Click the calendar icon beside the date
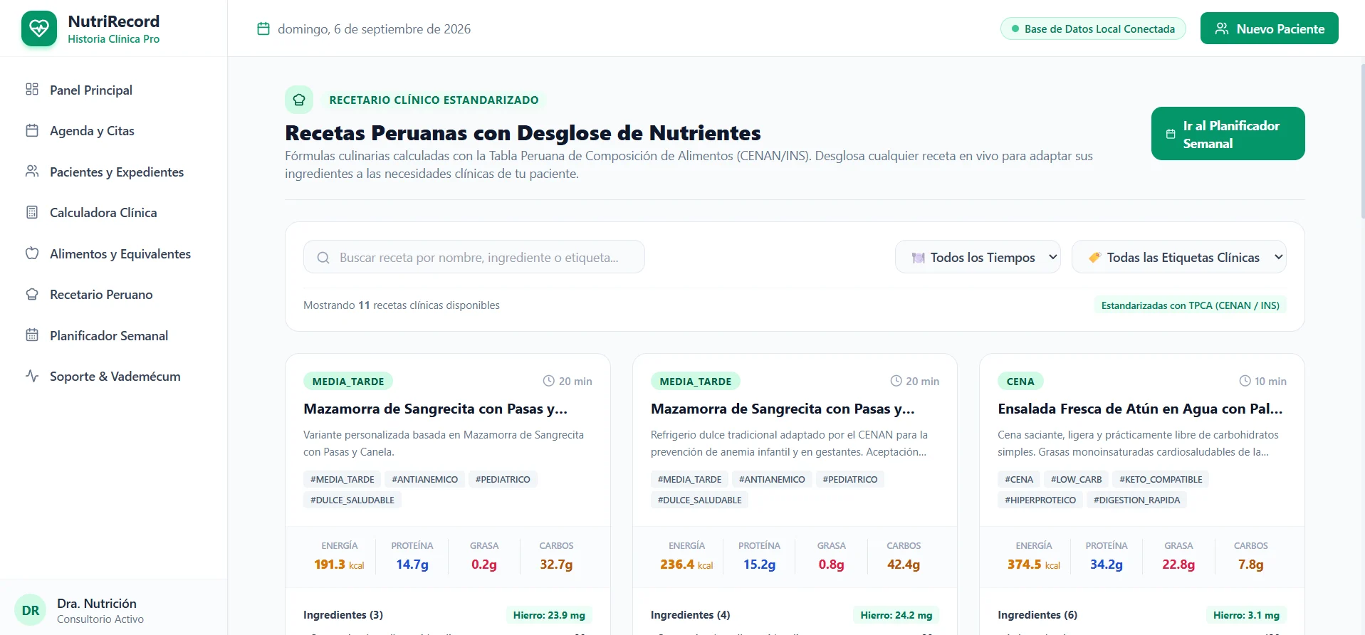This screenshot has height=635, width=1365. (263, 28)
